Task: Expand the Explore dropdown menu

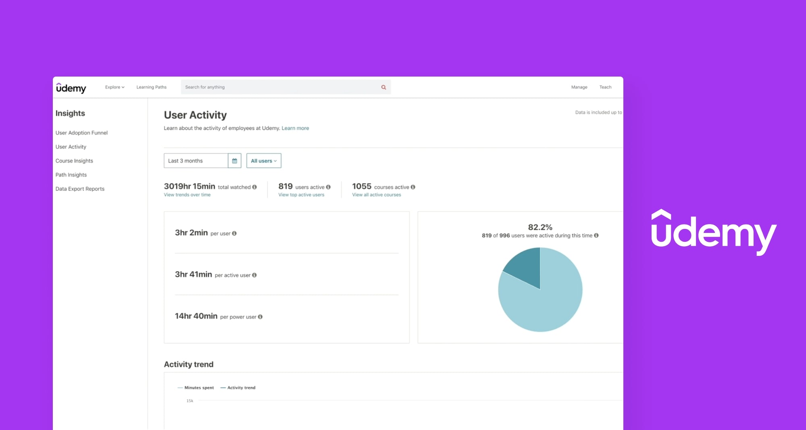Action: coord(115,87)
